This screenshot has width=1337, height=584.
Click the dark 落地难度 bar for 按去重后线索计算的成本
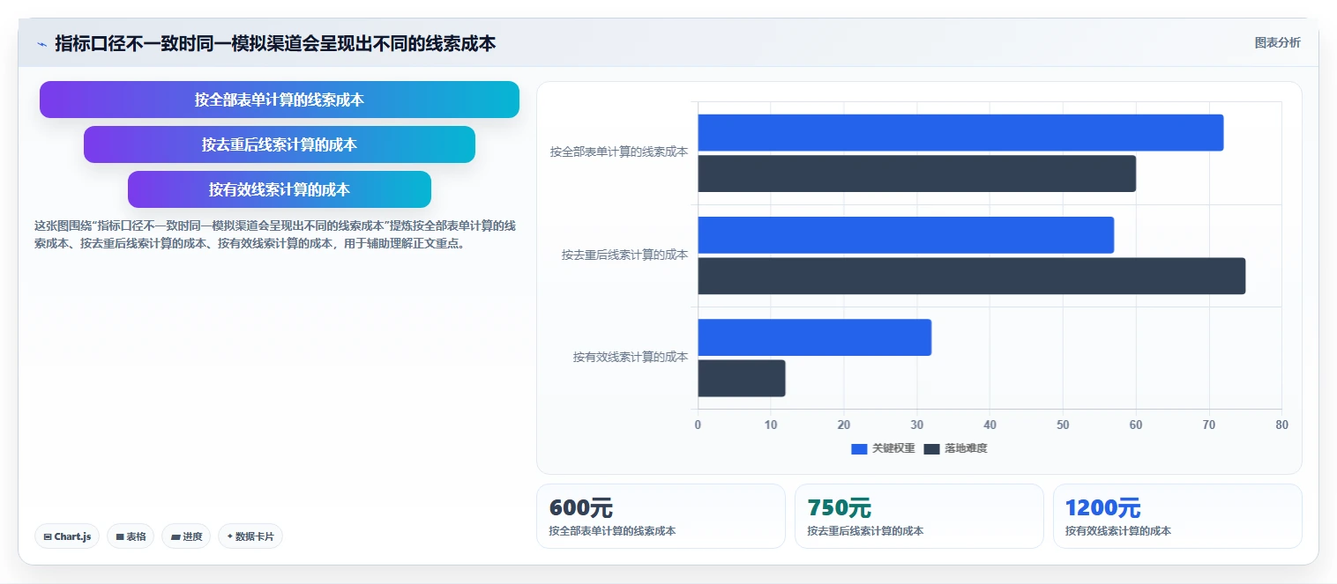971,276
